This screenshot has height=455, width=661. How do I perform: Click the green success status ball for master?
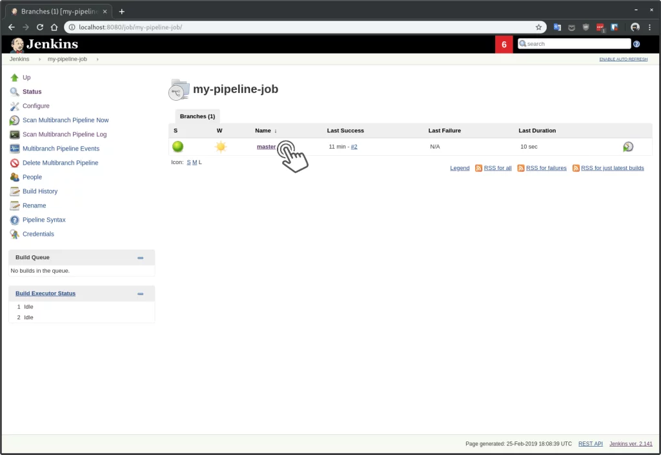coord(178,147)
